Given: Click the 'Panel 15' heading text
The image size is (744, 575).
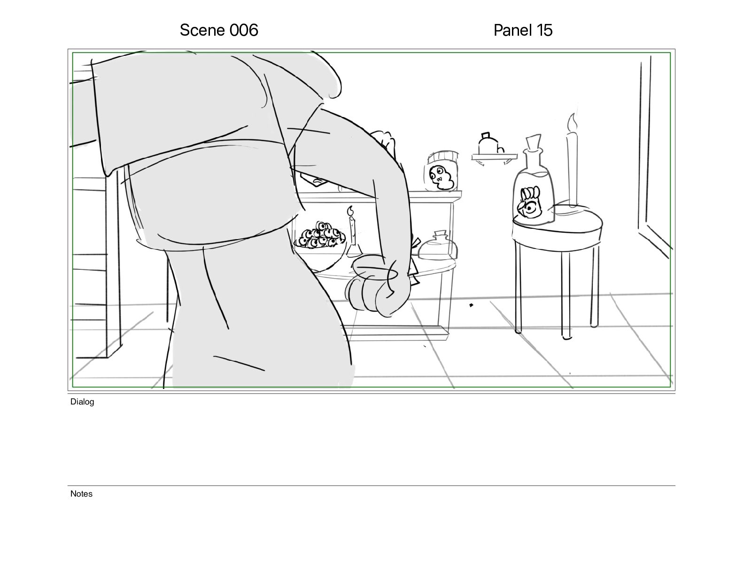Looking at the screenshot, I should coord(523,30).
